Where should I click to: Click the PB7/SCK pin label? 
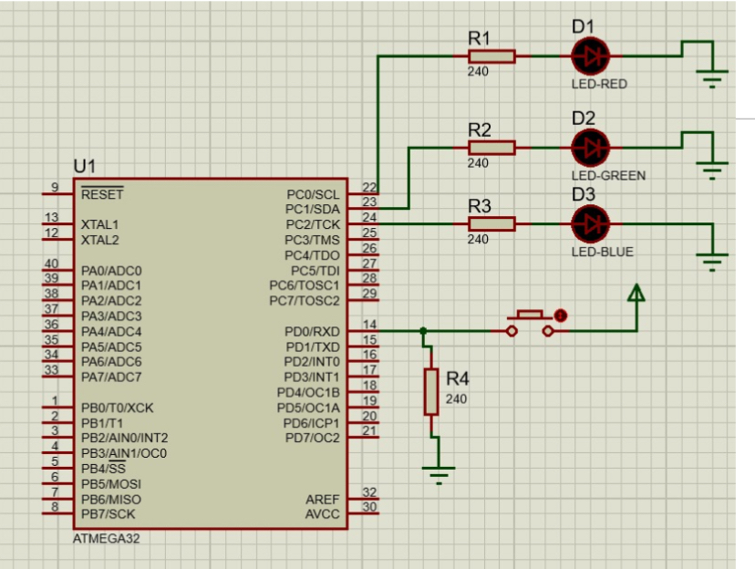(x=108, y=514)
